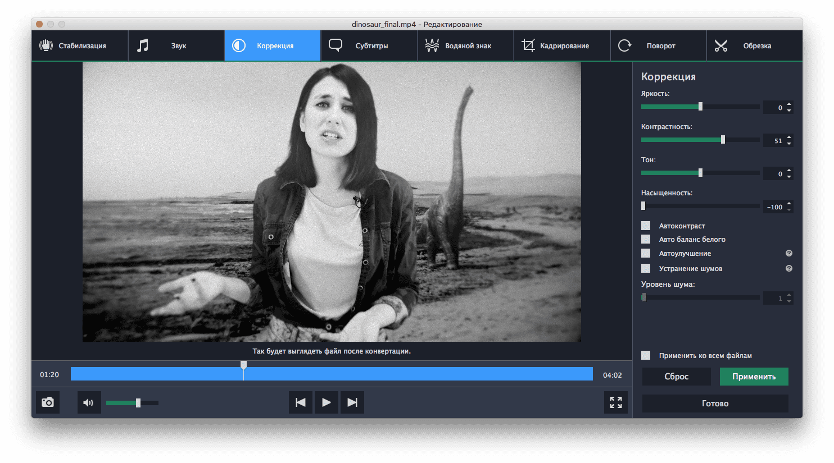Skip to previous frame button
The height and width of the screenshot is (463, 834).
[301, 402]
